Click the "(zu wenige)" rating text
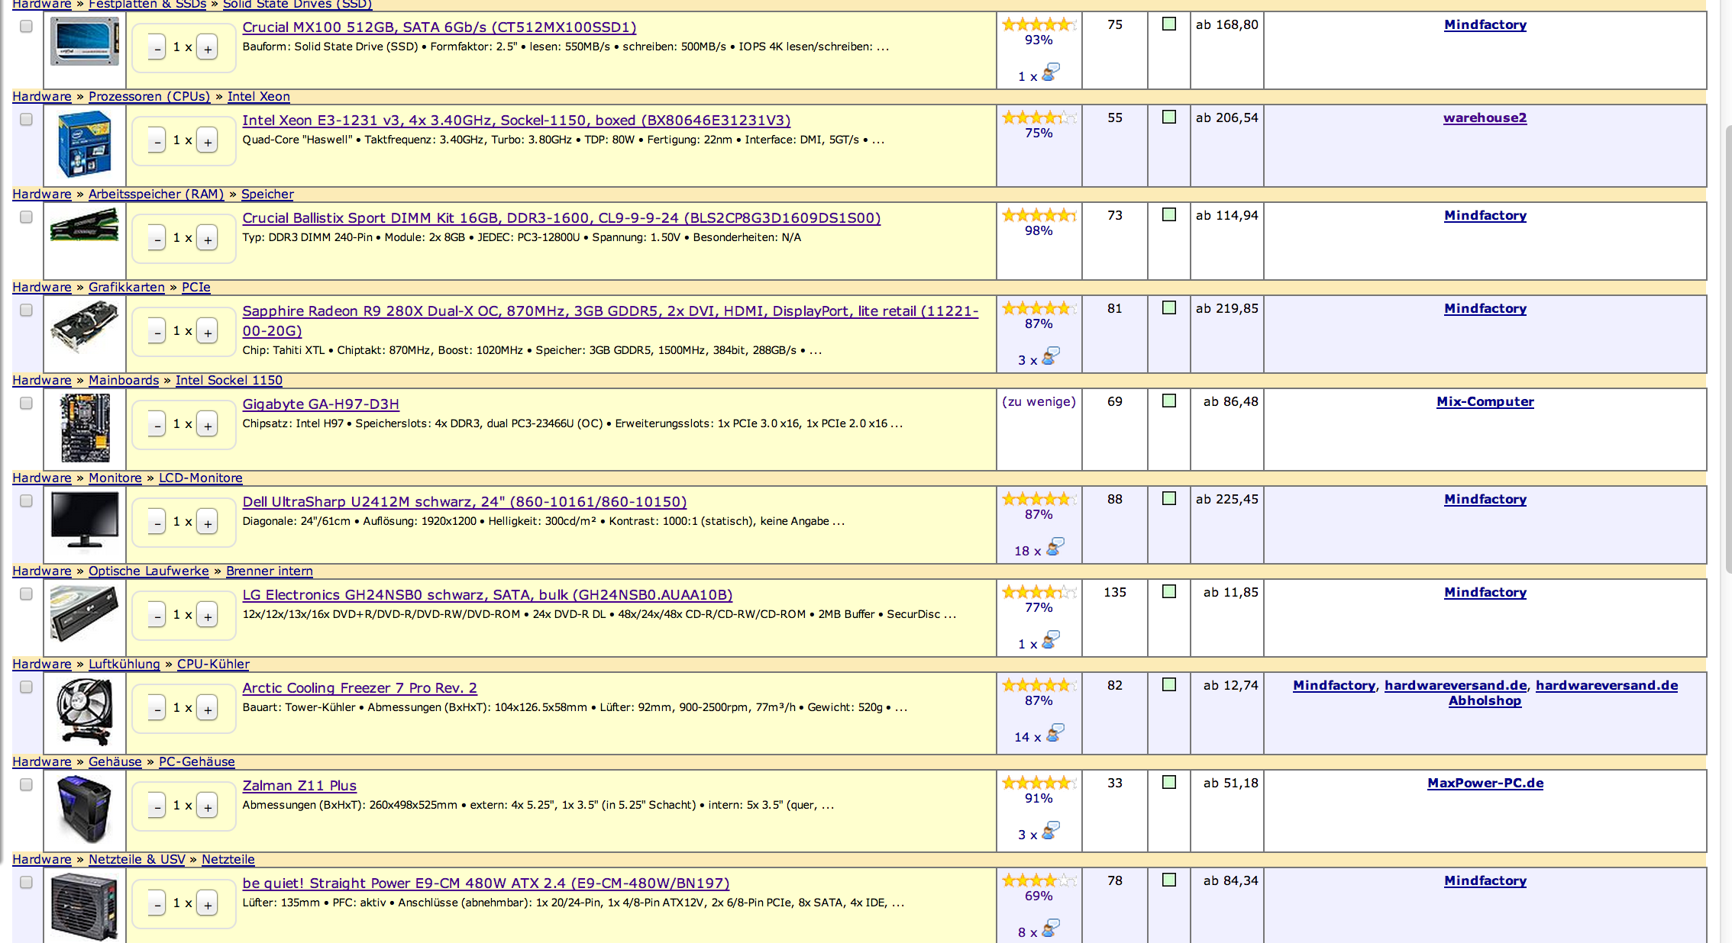 (x=1039, y=401)
